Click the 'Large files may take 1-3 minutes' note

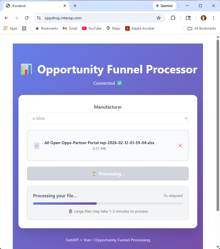click(x=111, y=211)
